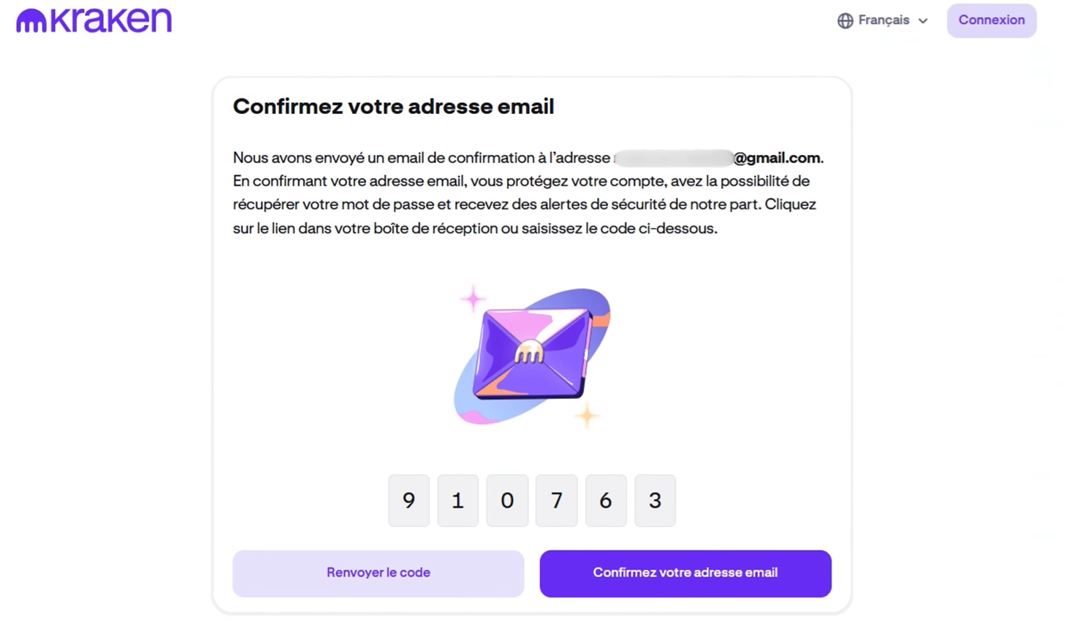Select the third code box showing 0
The height and width of the screenshot is (621, 1080).
coord(507,500)
